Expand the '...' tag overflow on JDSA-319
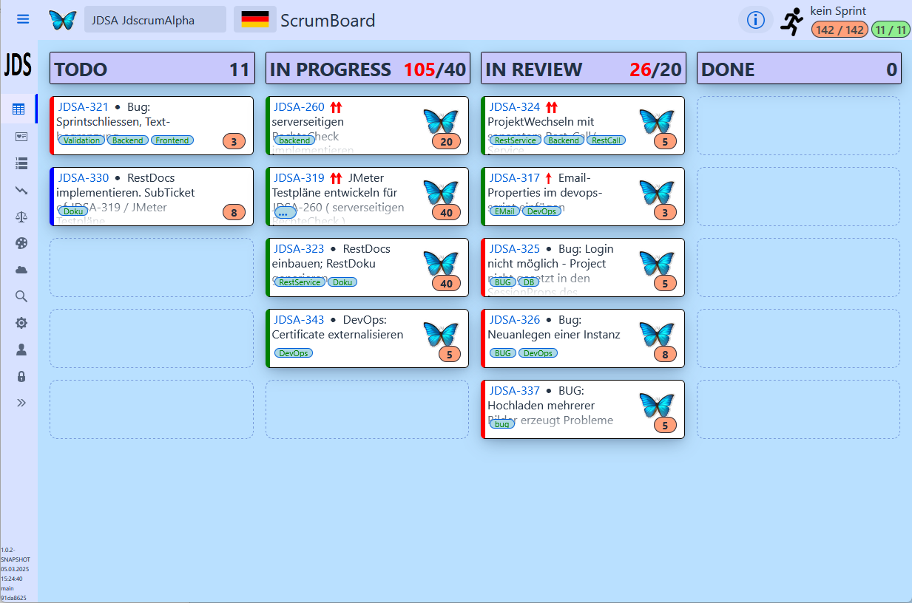The width and height of the screenshot is (912, 603). (285, 212)
